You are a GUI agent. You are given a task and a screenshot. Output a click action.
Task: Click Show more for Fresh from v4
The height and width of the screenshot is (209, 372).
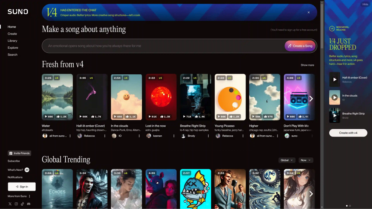(307, 65)
